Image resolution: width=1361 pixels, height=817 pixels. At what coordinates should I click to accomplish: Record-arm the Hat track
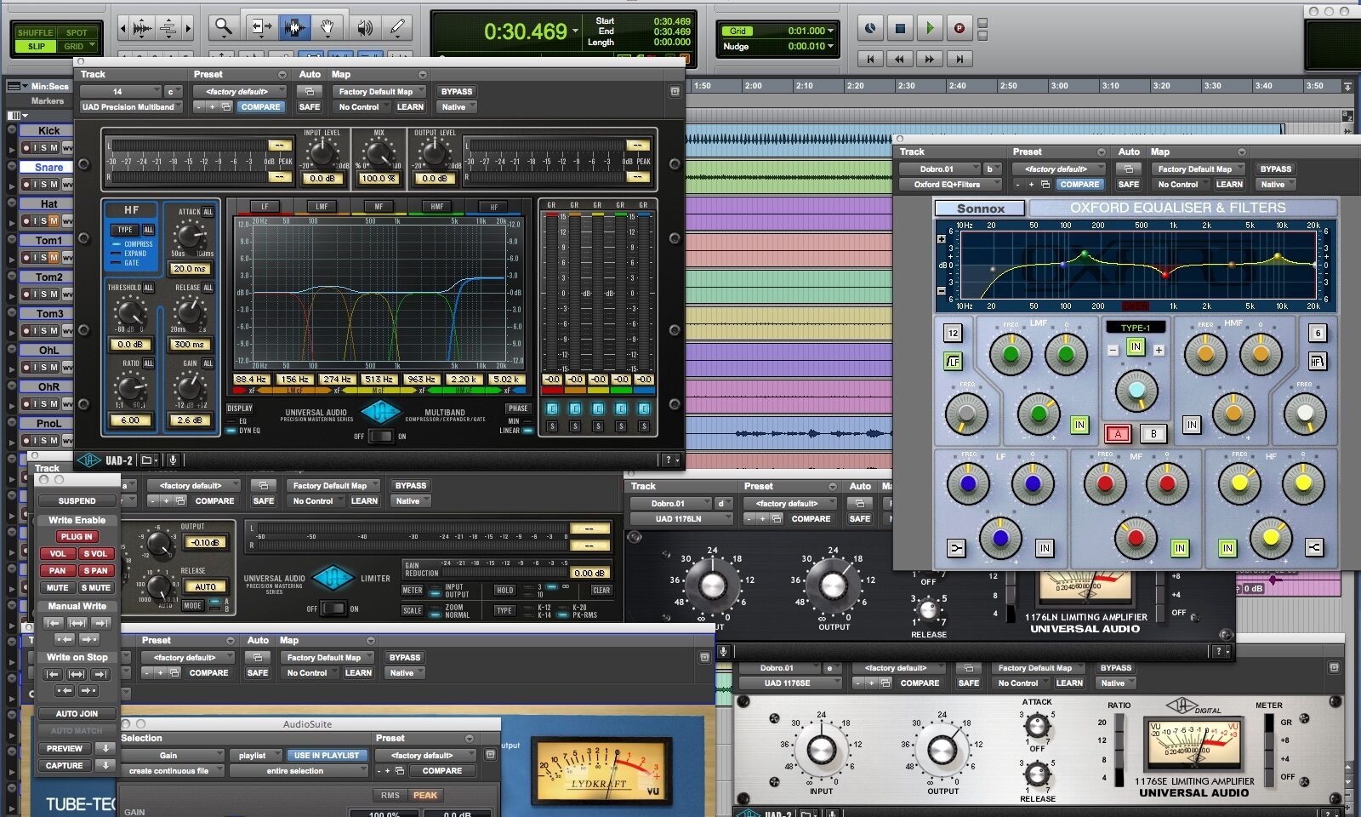(x=26, y=221)
